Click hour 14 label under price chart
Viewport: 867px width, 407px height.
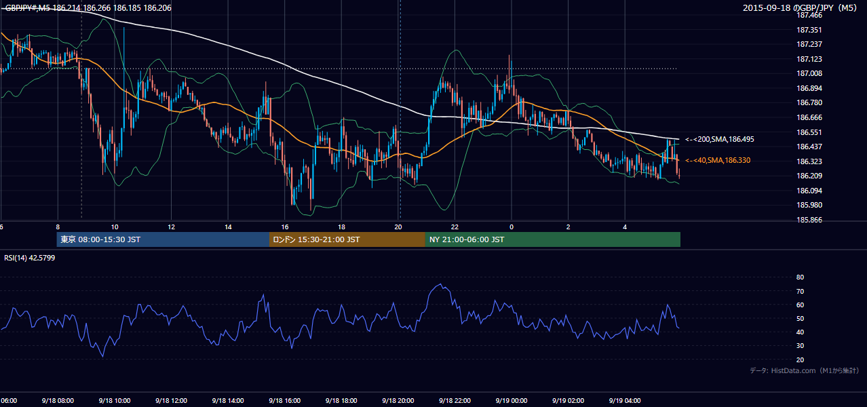pyautogui.click(x=229, y=227)
